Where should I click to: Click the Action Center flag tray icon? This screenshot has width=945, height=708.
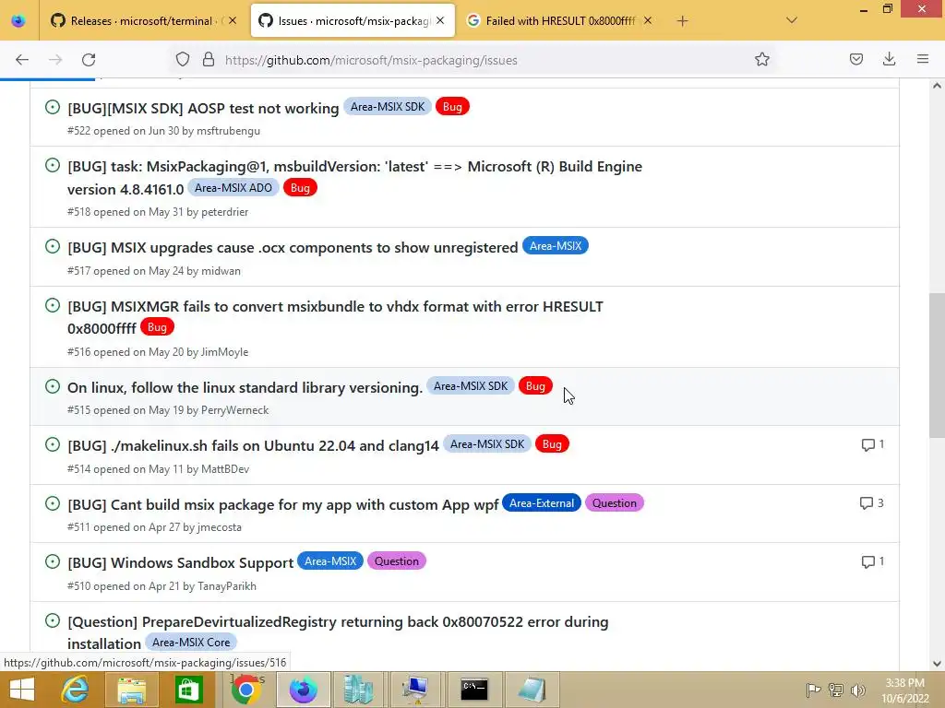tap(813, 690)
